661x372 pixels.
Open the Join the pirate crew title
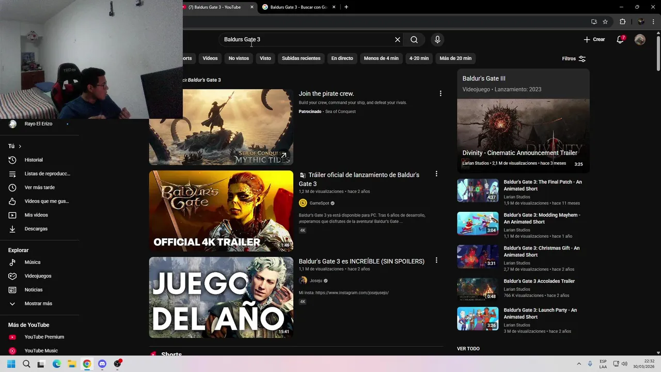(326, 94)
